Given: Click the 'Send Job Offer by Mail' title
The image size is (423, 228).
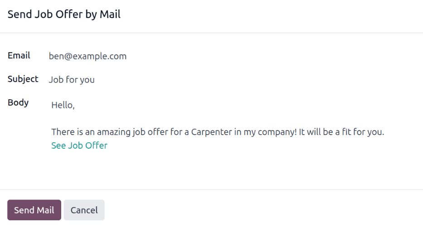Looking at the screenshot, I should (64, 15).
